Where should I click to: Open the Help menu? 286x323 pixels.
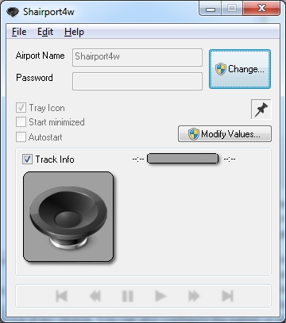click(x=74, y=32)
